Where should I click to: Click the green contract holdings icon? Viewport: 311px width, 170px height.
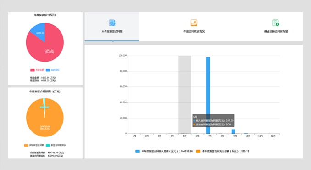[276, 23]
